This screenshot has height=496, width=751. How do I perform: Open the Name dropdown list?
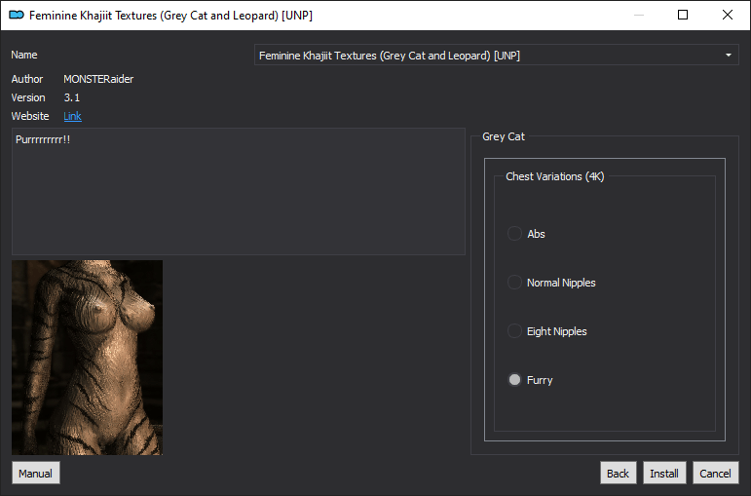[496, 56]
